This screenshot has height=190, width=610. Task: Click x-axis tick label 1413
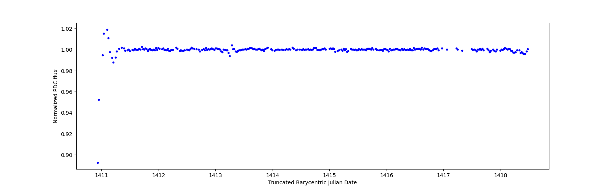(x=215, y=175)
